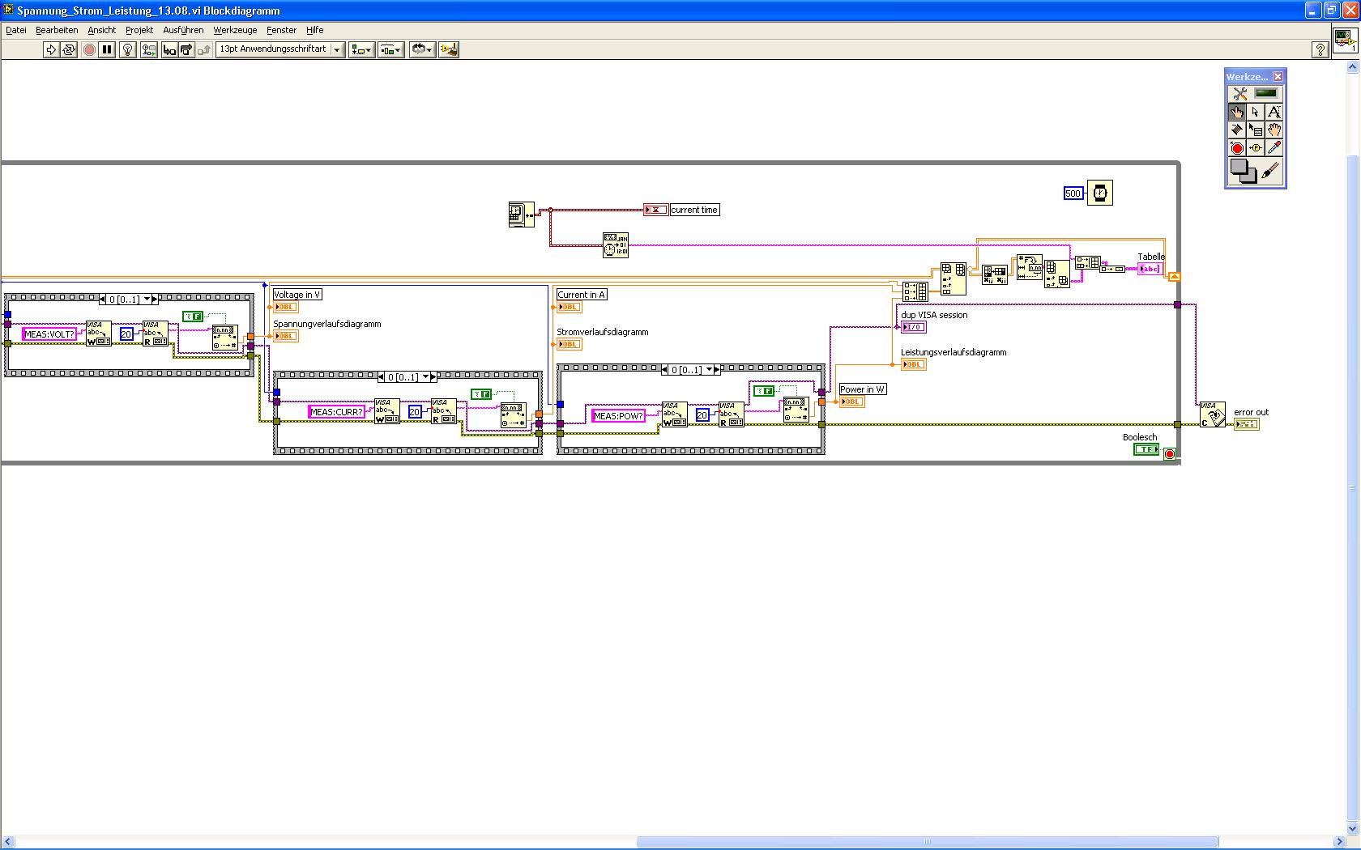Click the dup VISA session I/O terminal
This screenshot has width=1361, height=850.
tap(913, 327)
